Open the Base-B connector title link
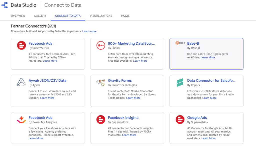 [x=193, y=43]
